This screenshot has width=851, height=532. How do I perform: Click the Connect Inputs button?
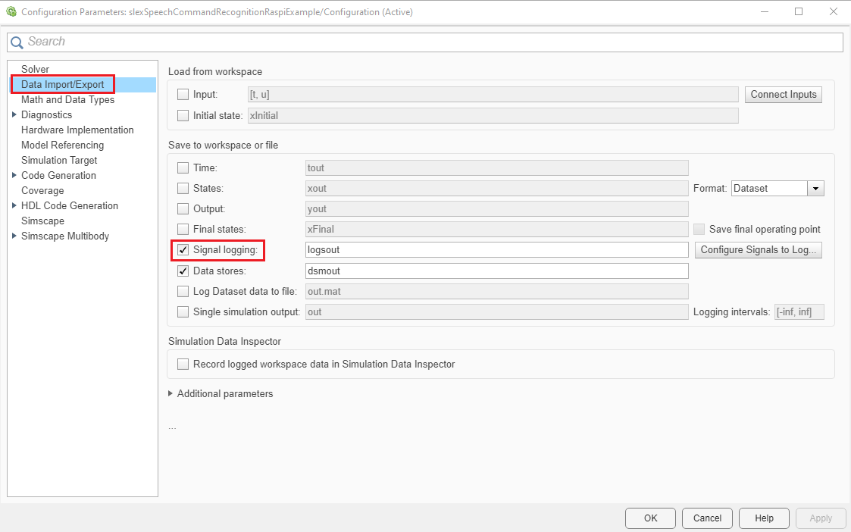[x=784, y=95]
